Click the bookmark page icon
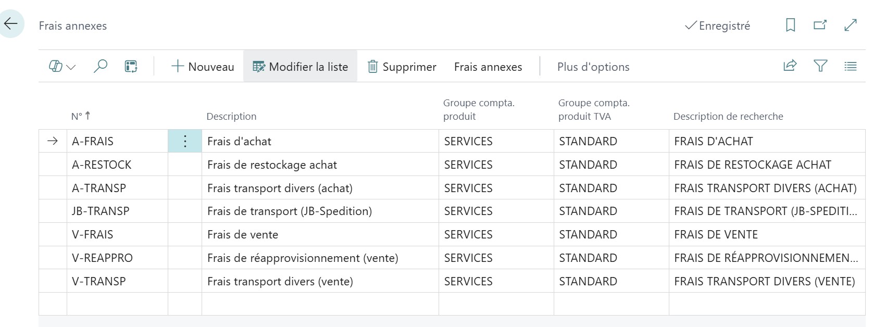 pos(790,25)
